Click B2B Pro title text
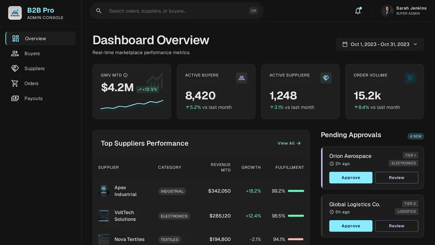 (41, 10)
